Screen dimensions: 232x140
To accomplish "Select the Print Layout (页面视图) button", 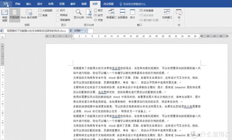I will 14,15.
